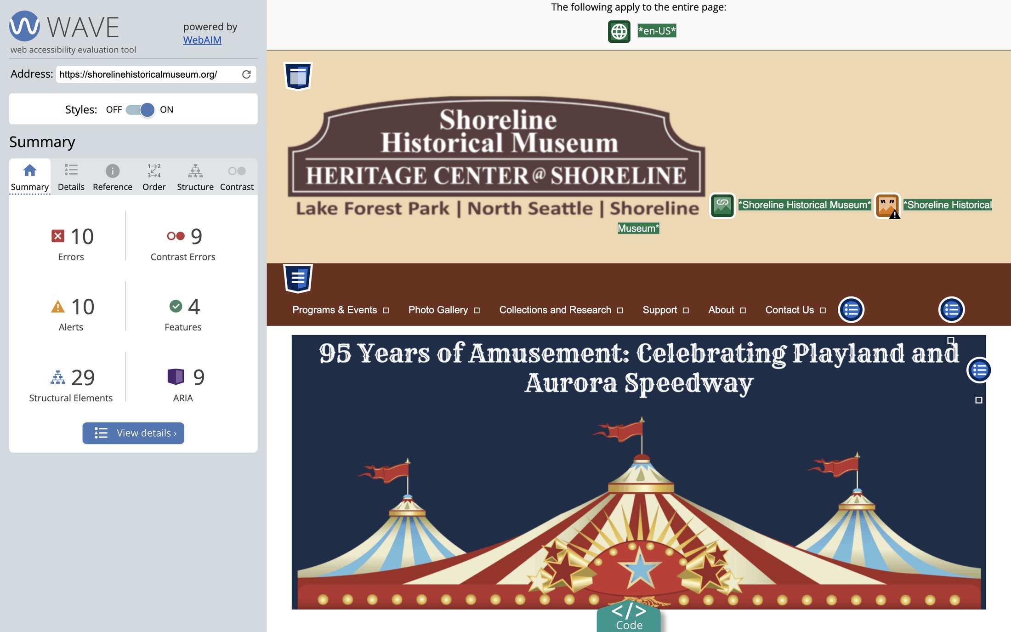Toggle the Styles switch
The width and height of the screenshot is (1011, 632).
click(x=140, y=109)
